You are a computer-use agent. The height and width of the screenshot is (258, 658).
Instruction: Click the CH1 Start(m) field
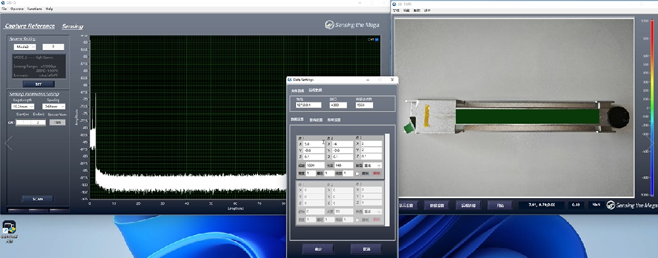24,122
